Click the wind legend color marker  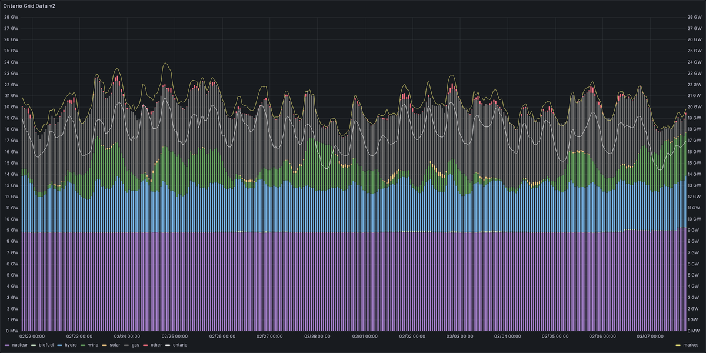tap(82, 345)
